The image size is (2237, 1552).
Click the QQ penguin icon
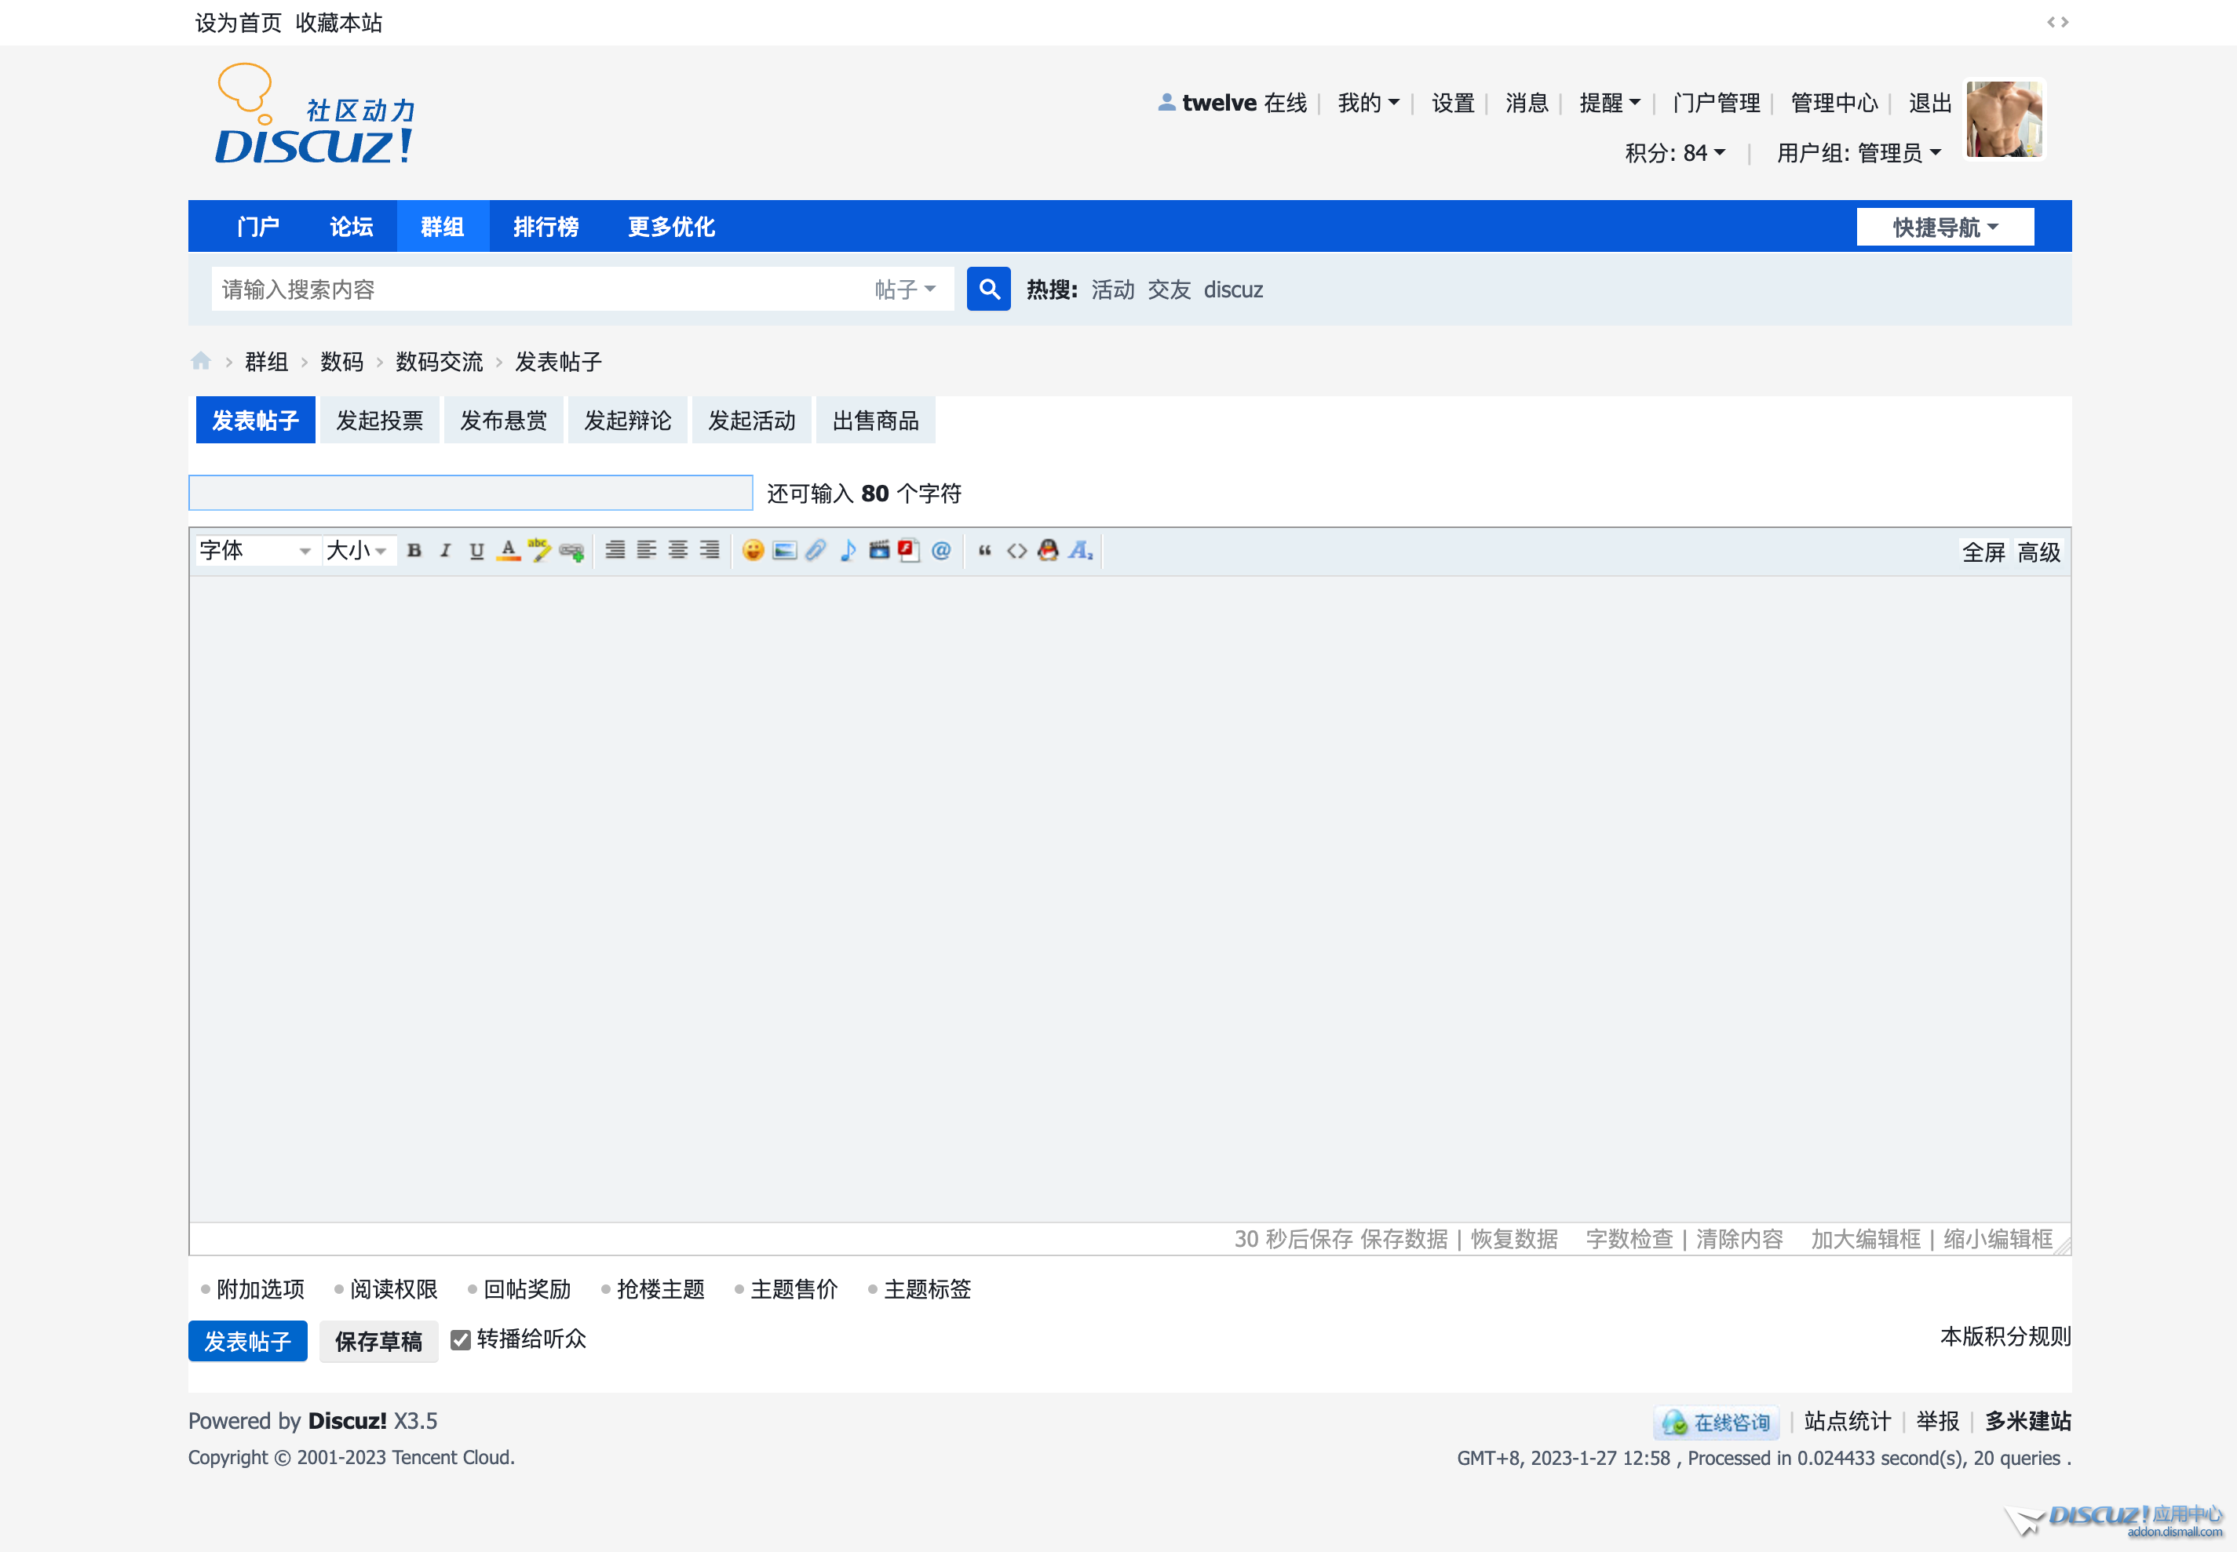tap(1048, 550)
